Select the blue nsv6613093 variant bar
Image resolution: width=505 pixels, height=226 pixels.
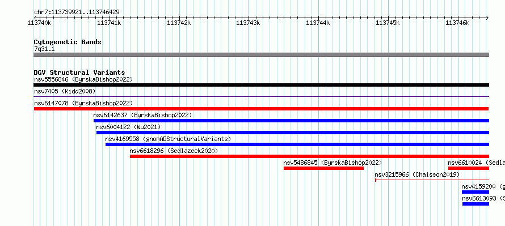[475, 204]
